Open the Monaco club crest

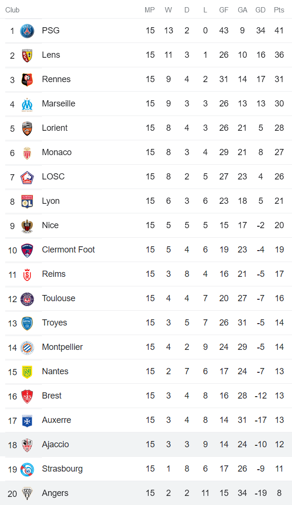(x=27, y=153)
